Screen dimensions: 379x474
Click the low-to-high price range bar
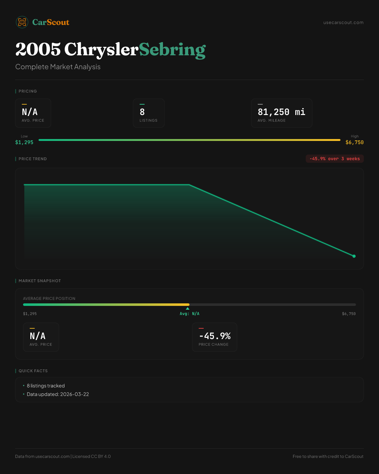coord(189,140)
